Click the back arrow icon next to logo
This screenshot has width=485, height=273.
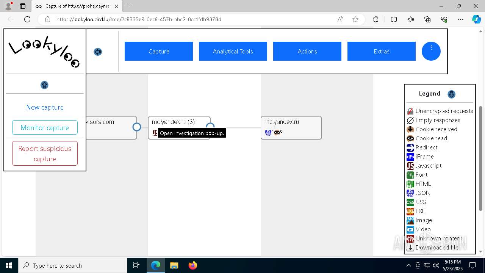click(98, 52)
